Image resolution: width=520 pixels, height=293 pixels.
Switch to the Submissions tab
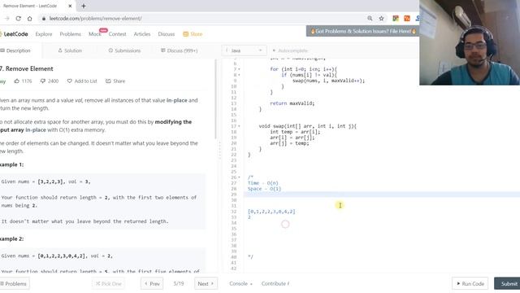point(124,50)
